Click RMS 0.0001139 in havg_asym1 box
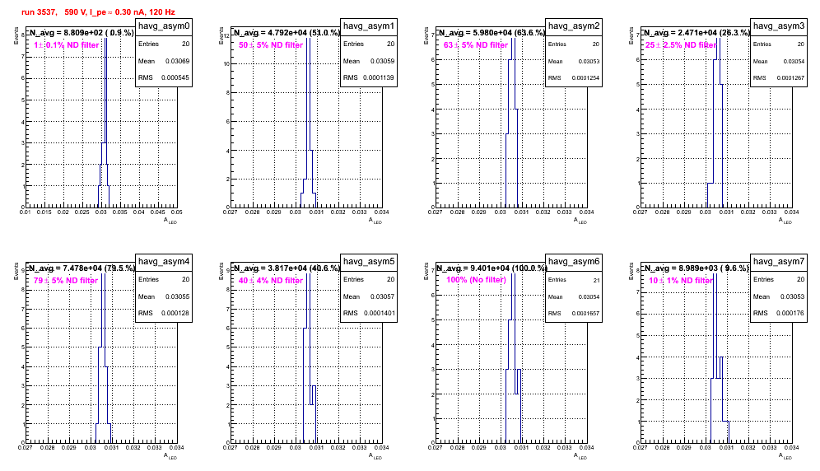 click(369, 77)
